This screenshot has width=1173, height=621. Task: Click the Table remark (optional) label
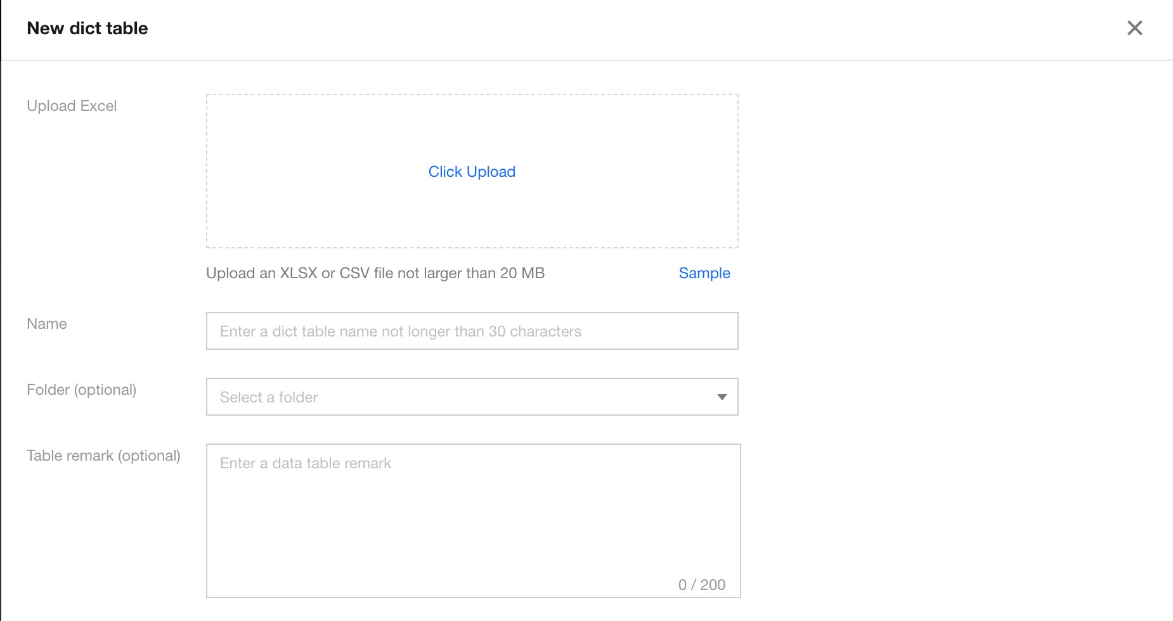click(103, 456)
